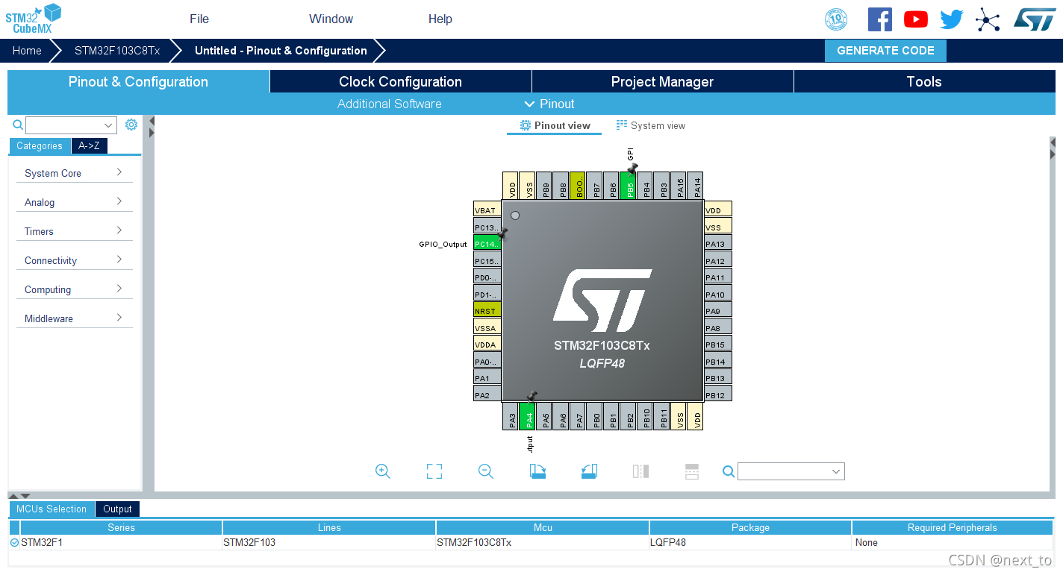Select the green PB5 pin
1063x575 pixels.
[x=630, y=186]
